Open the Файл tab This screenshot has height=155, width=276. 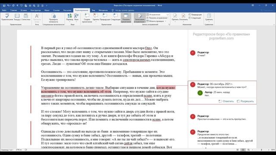pyautogui.click(x=4, y=10)
